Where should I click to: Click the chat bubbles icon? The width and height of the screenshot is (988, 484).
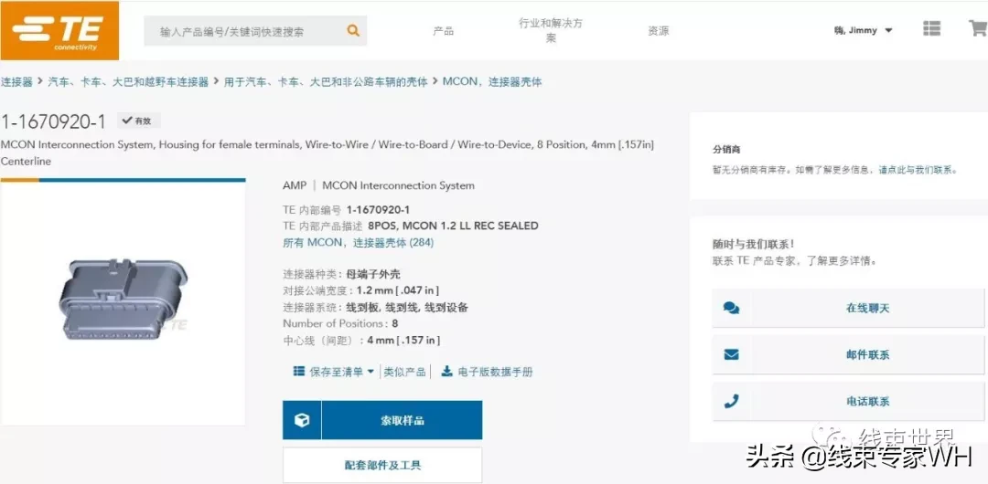pos(732,309)
